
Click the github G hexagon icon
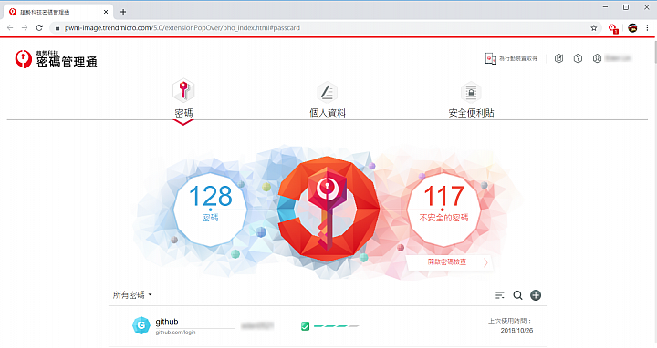(x=141, y=325)
